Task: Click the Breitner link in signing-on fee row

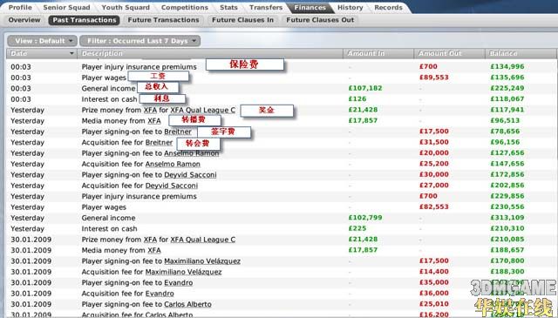Action: pyautogui.click(x=178, y=132)
